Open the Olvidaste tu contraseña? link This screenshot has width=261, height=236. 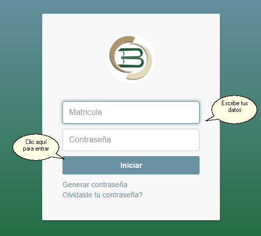pos(103,195)
